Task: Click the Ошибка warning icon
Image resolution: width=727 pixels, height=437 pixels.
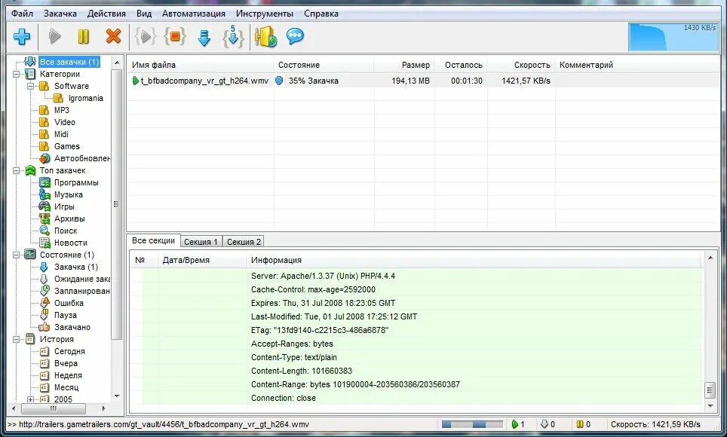Action: coord(44,303)
